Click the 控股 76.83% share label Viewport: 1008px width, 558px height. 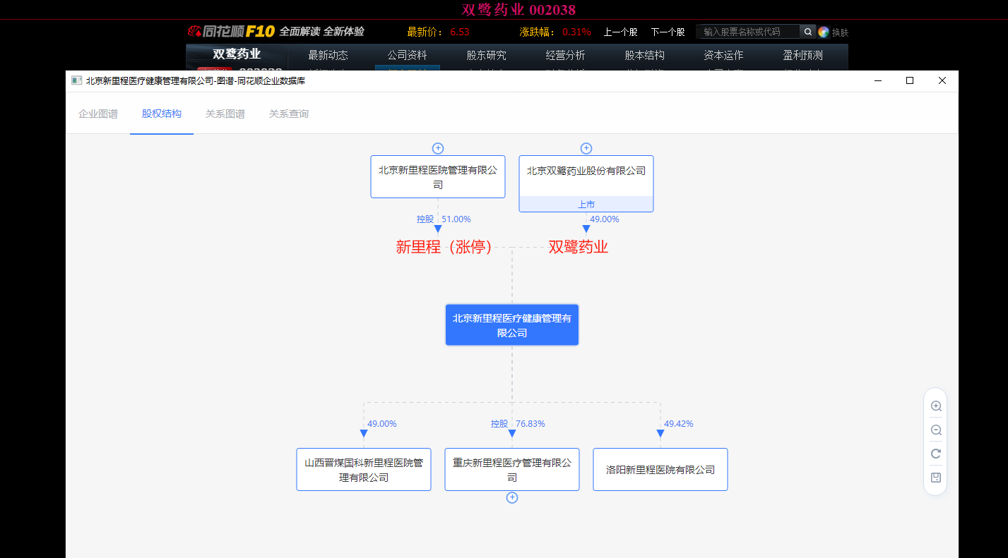coord(518,424)
